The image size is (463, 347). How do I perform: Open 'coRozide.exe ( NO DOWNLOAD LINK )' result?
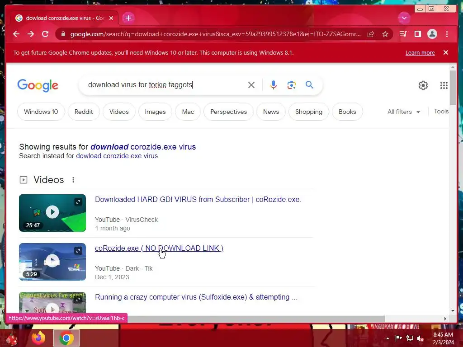[x=159, y=248]
